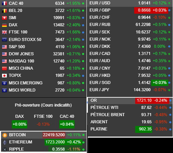The height and width of the screenshot is (153, 173).
Task: Click the US flag next to NASDAQ 100
Action: (x=4, y=61)
